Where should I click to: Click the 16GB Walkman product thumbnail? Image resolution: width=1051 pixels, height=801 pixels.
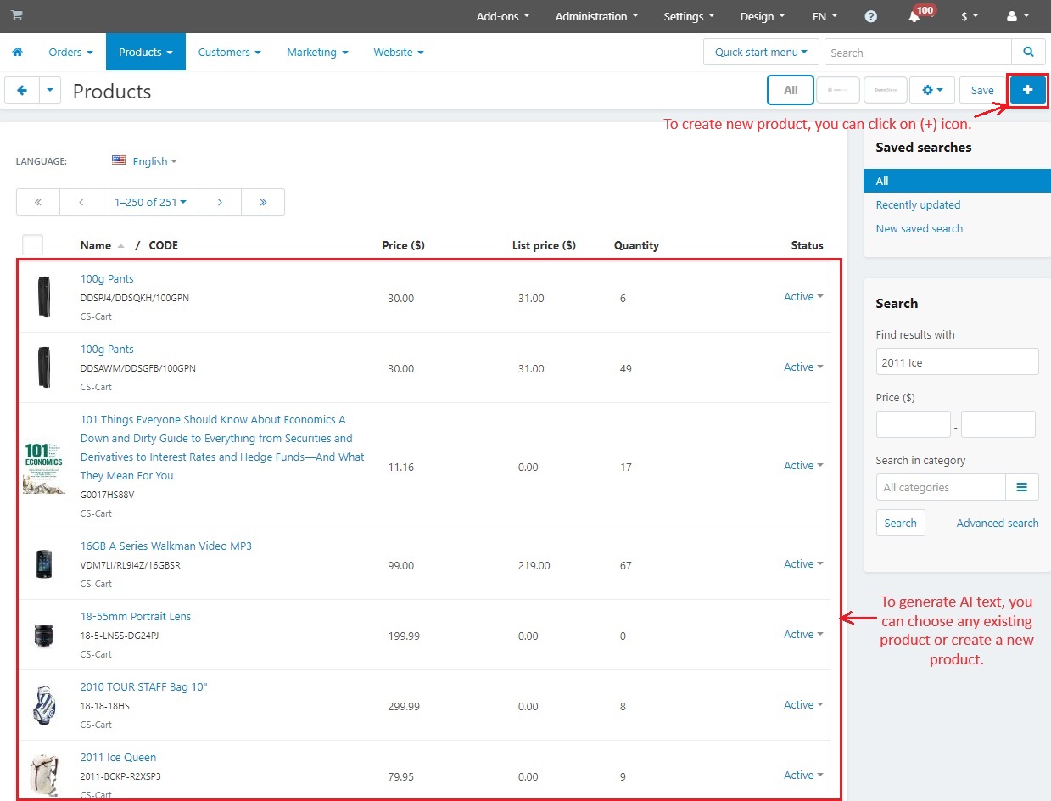point(44,564)
